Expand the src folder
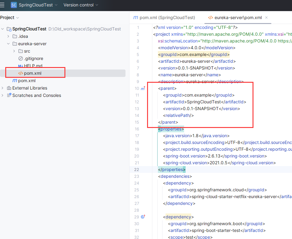 14,51
